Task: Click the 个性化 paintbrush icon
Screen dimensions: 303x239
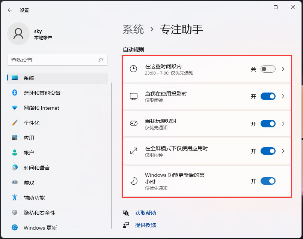Action: pos(15,123)
